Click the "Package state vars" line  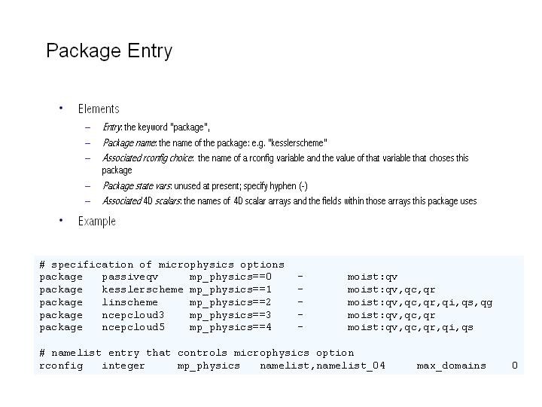coord(205,185)
